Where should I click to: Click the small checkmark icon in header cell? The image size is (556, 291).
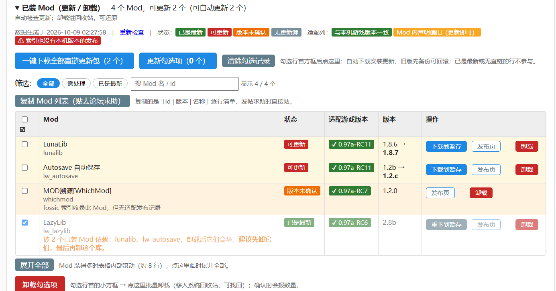[22, 129]
